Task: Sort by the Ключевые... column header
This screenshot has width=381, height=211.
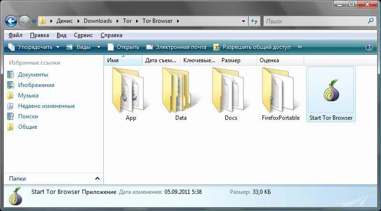Action: [199, 60]
